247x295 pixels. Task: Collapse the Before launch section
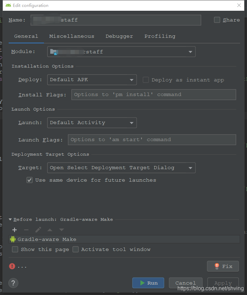(x=10, y=219)
